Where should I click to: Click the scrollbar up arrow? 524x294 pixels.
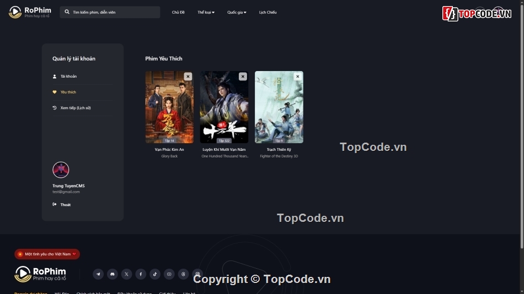coord(522,2)
